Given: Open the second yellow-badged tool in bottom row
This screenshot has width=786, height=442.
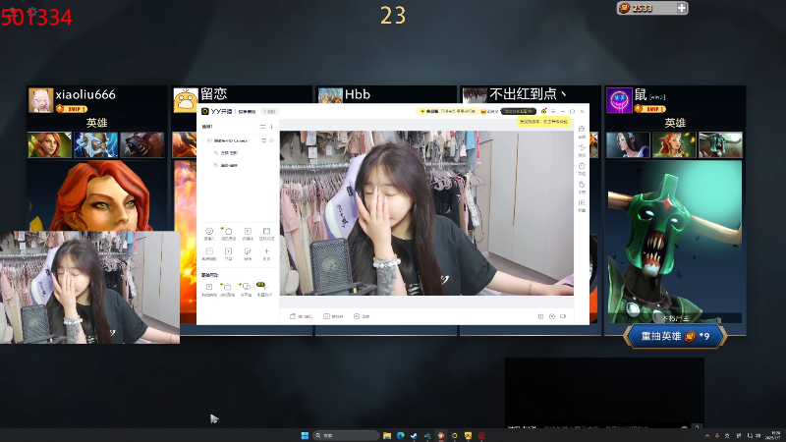Looking at the screenshot, I should pos(227,289).
